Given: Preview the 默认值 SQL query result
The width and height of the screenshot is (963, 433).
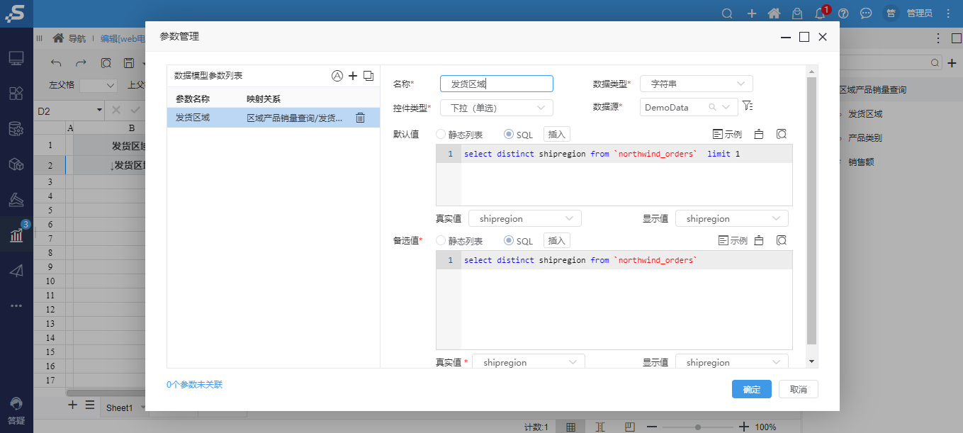Looking at the screenshot, I should (x=781, y=134).
